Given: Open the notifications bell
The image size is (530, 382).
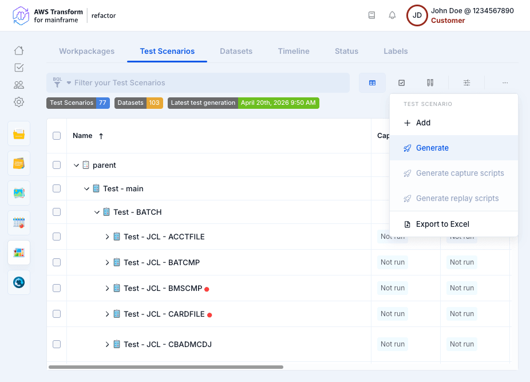Looking at the screenshot, I should pyautogui.click(x=392, y=15).
